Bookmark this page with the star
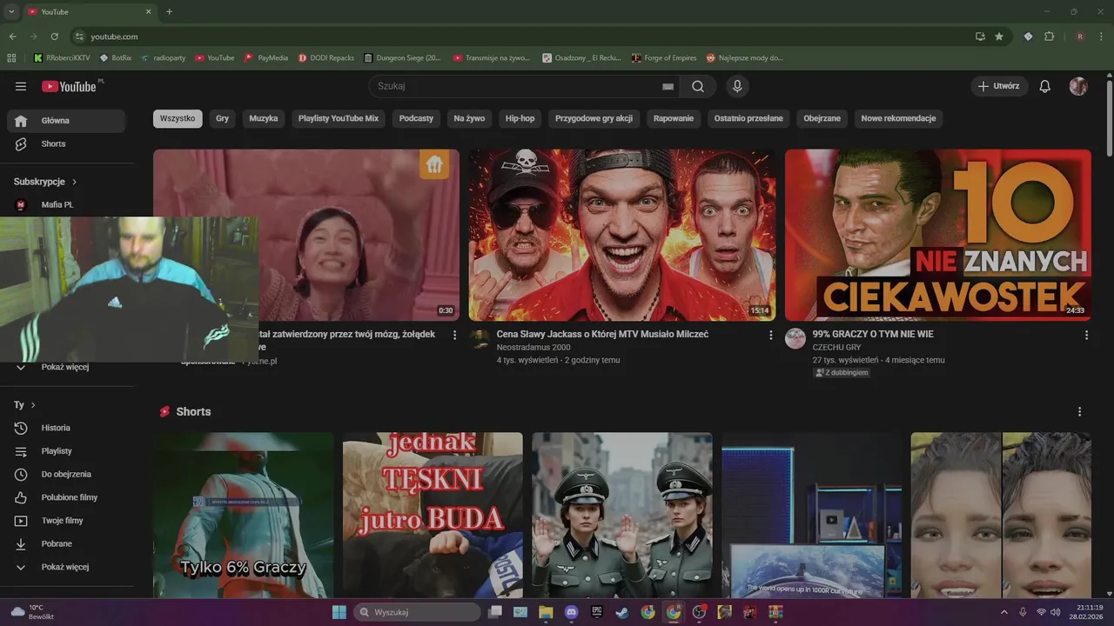The width and height of the screenshot is (1114, 626). pos(999,37)
